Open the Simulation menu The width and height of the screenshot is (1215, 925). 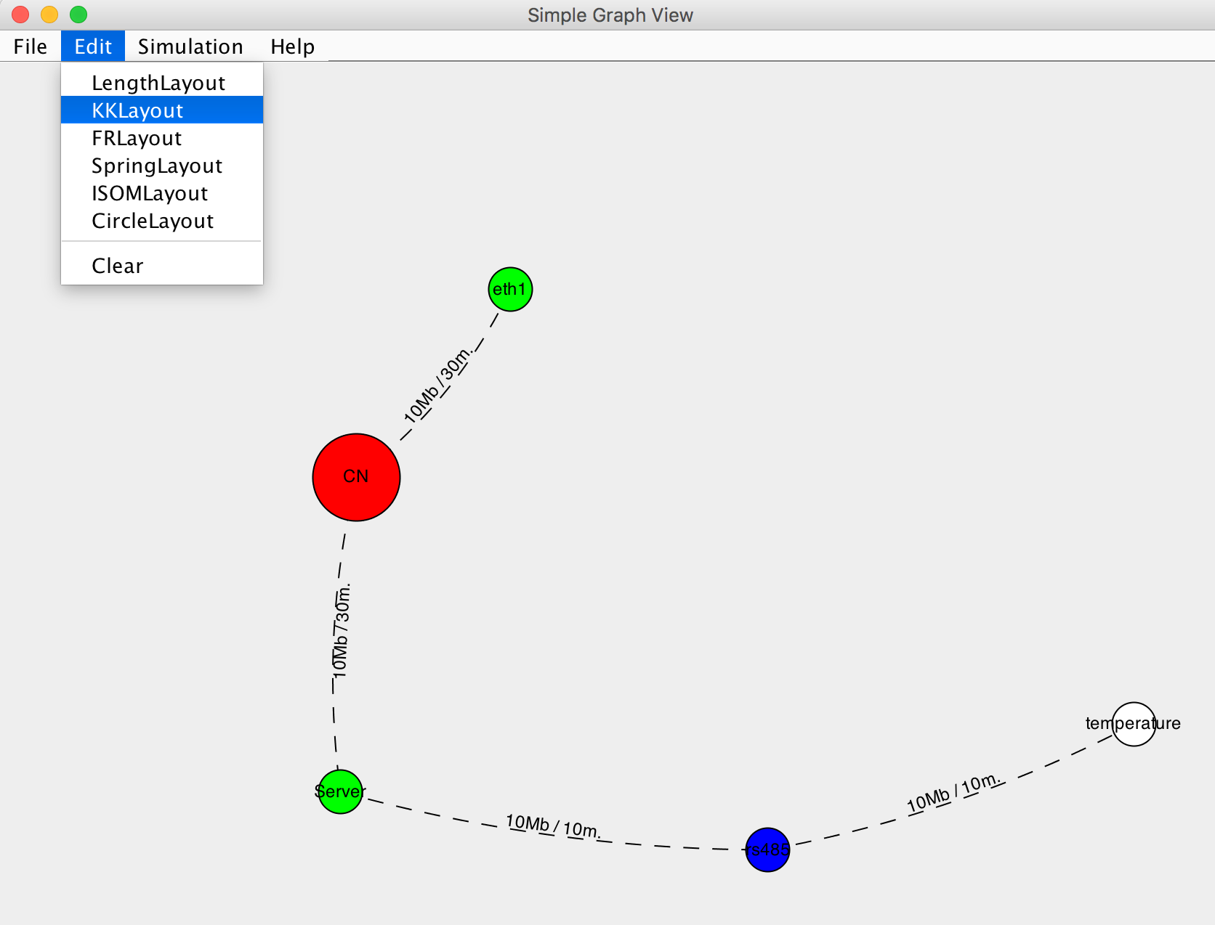[x=190, y=46]
